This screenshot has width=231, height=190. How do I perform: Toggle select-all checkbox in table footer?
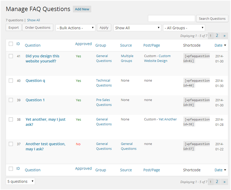tap(11, 168)
